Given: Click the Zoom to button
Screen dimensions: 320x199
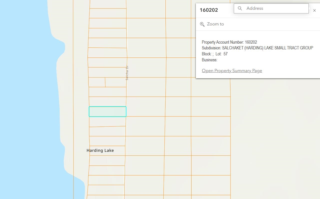Looking at the screenshot, I should (x=212, y=24).
